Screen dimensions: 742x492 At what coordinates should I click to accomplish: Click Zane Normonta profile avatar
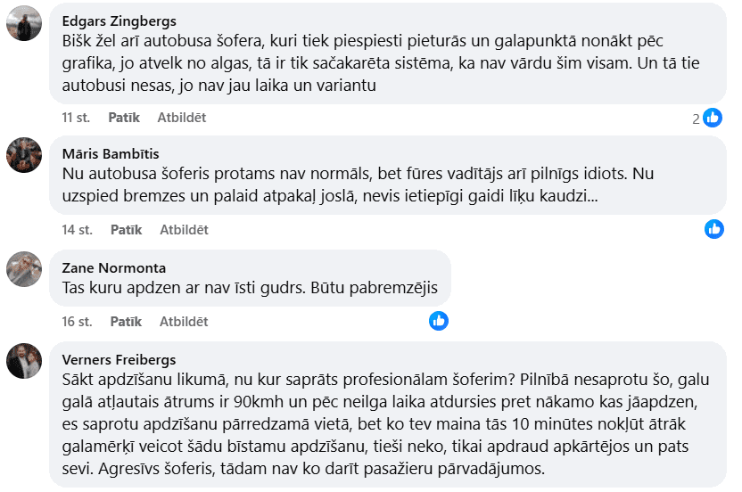(x=24, y=267)
